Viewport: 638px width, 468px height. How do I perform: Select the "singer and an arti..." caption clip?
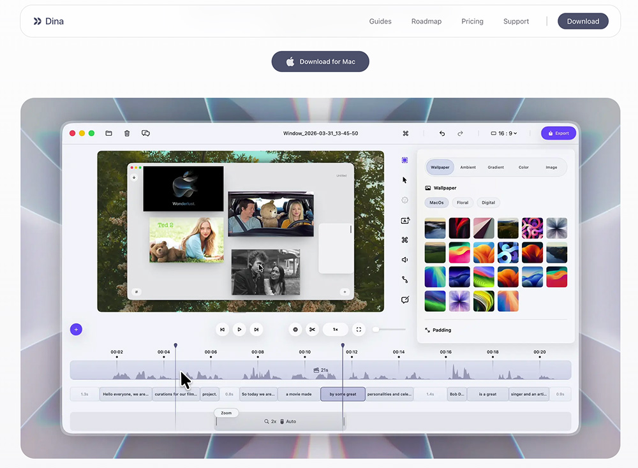point(529,395)
